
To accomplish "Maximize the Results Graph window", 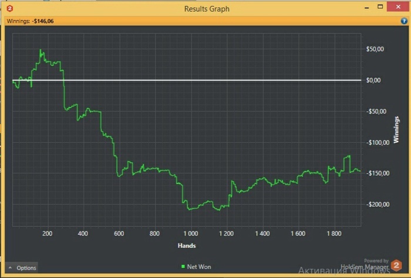I will [380, 7].
